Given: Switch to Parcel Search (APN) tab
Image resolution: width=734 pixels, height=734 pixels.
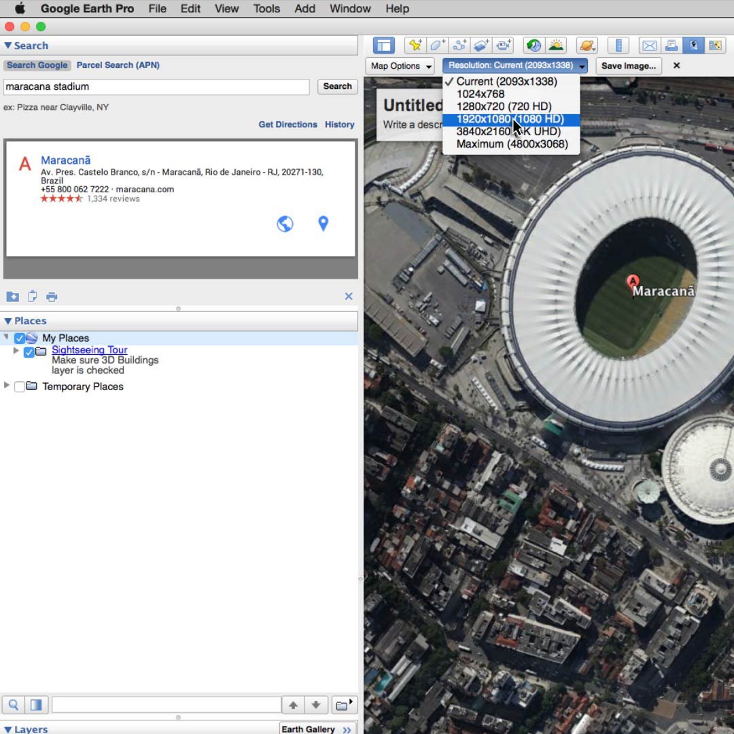Looking at the screenshot, I should (x=118, y=65).
